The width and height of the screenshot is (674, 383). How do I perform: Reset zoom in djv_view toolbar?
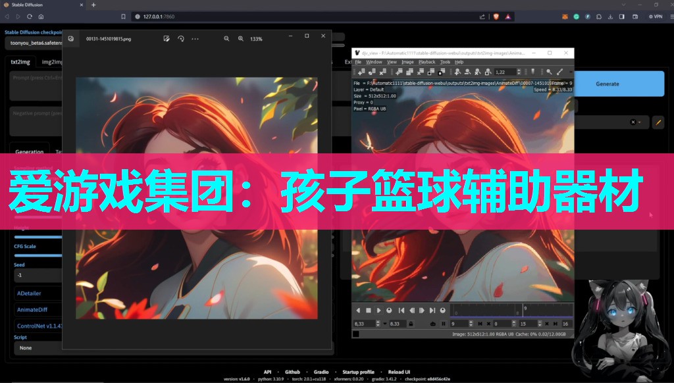pos(478,72)
